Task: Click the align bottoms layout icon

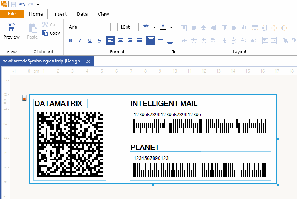Action: [x=244, y=28]
